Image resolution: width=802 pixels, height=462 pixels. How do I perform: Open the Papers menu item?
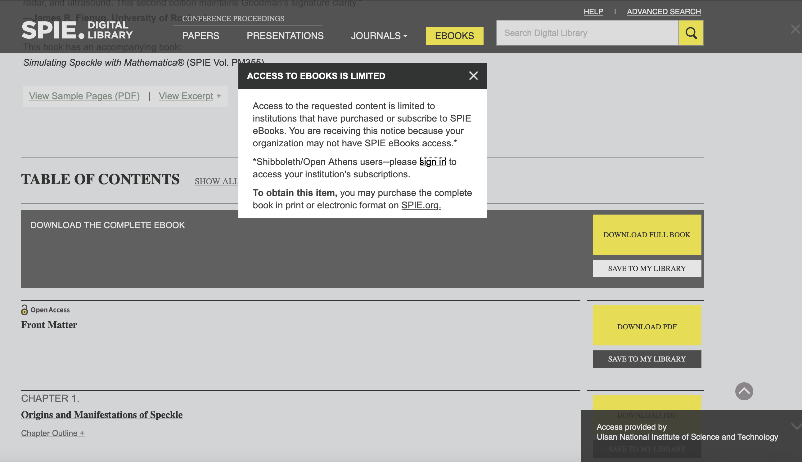click(x=201, y=36)
